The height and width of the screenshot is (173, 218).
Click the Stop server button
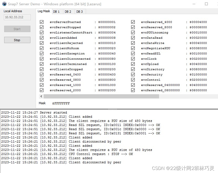point(17,40)
